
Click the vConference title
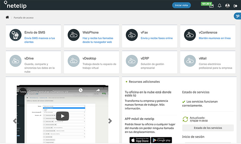208,33
